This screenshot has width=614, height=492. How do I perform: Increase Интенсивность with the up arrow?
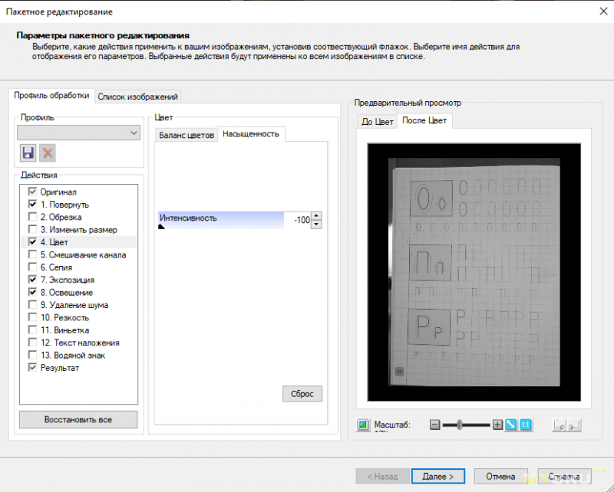click(316, 215)
